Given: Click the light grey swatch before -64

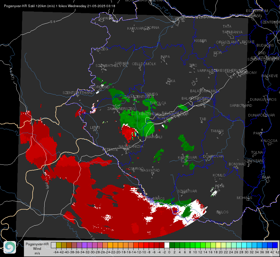Looking at the screenshot, I should 53,245.
